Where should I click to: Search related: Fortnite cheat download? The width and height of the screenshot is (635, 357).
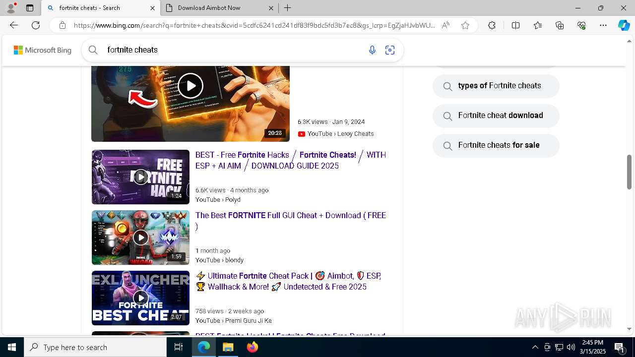tap(496, 116)
